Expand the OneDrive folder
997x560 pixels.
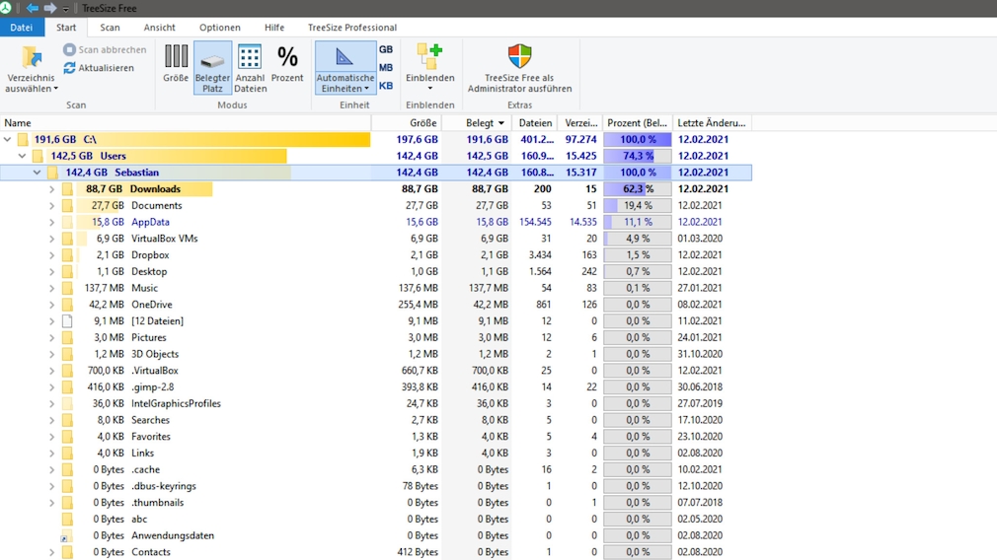click(x=51, y=304)
